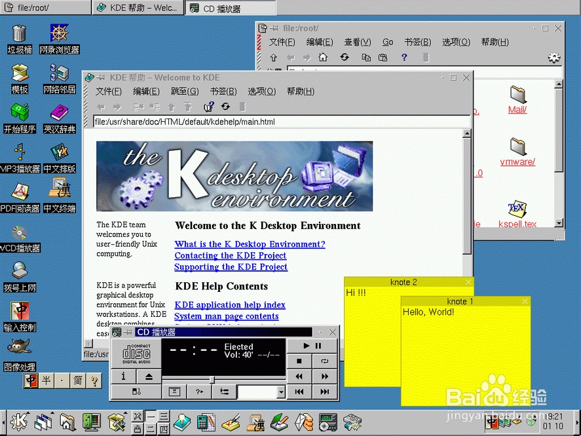
Task: Toggle 半 half-width mode on input bar
Action: 46,380
